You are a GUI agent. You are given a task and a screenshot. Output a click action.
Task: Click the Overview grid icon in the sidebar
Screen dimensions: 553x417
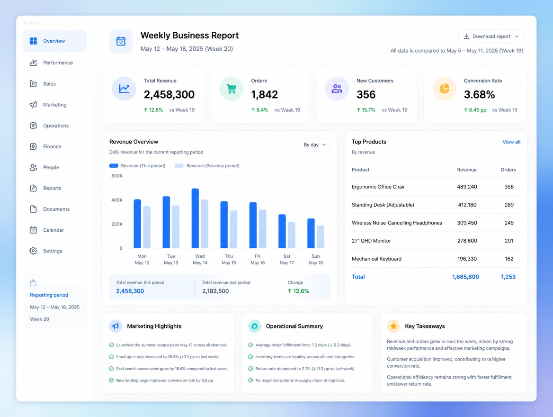click(x=33, y=41)
